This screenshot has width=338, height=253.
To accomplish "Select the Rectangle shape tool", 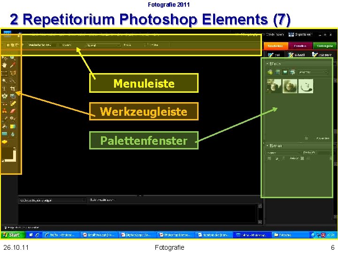I will [x=4, y=134].
